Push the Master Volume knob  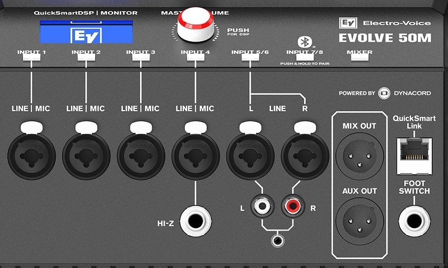[195, 25]
